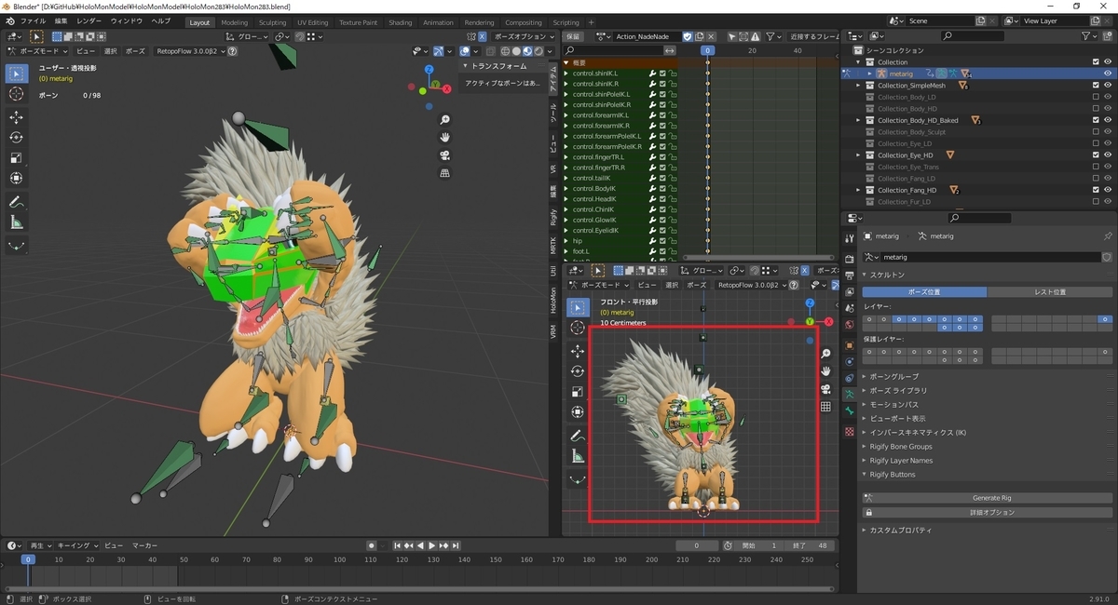Screen dimensions: 1118x605
Task: Select the Rotate tool in main viewport
Action: [17, 138]
